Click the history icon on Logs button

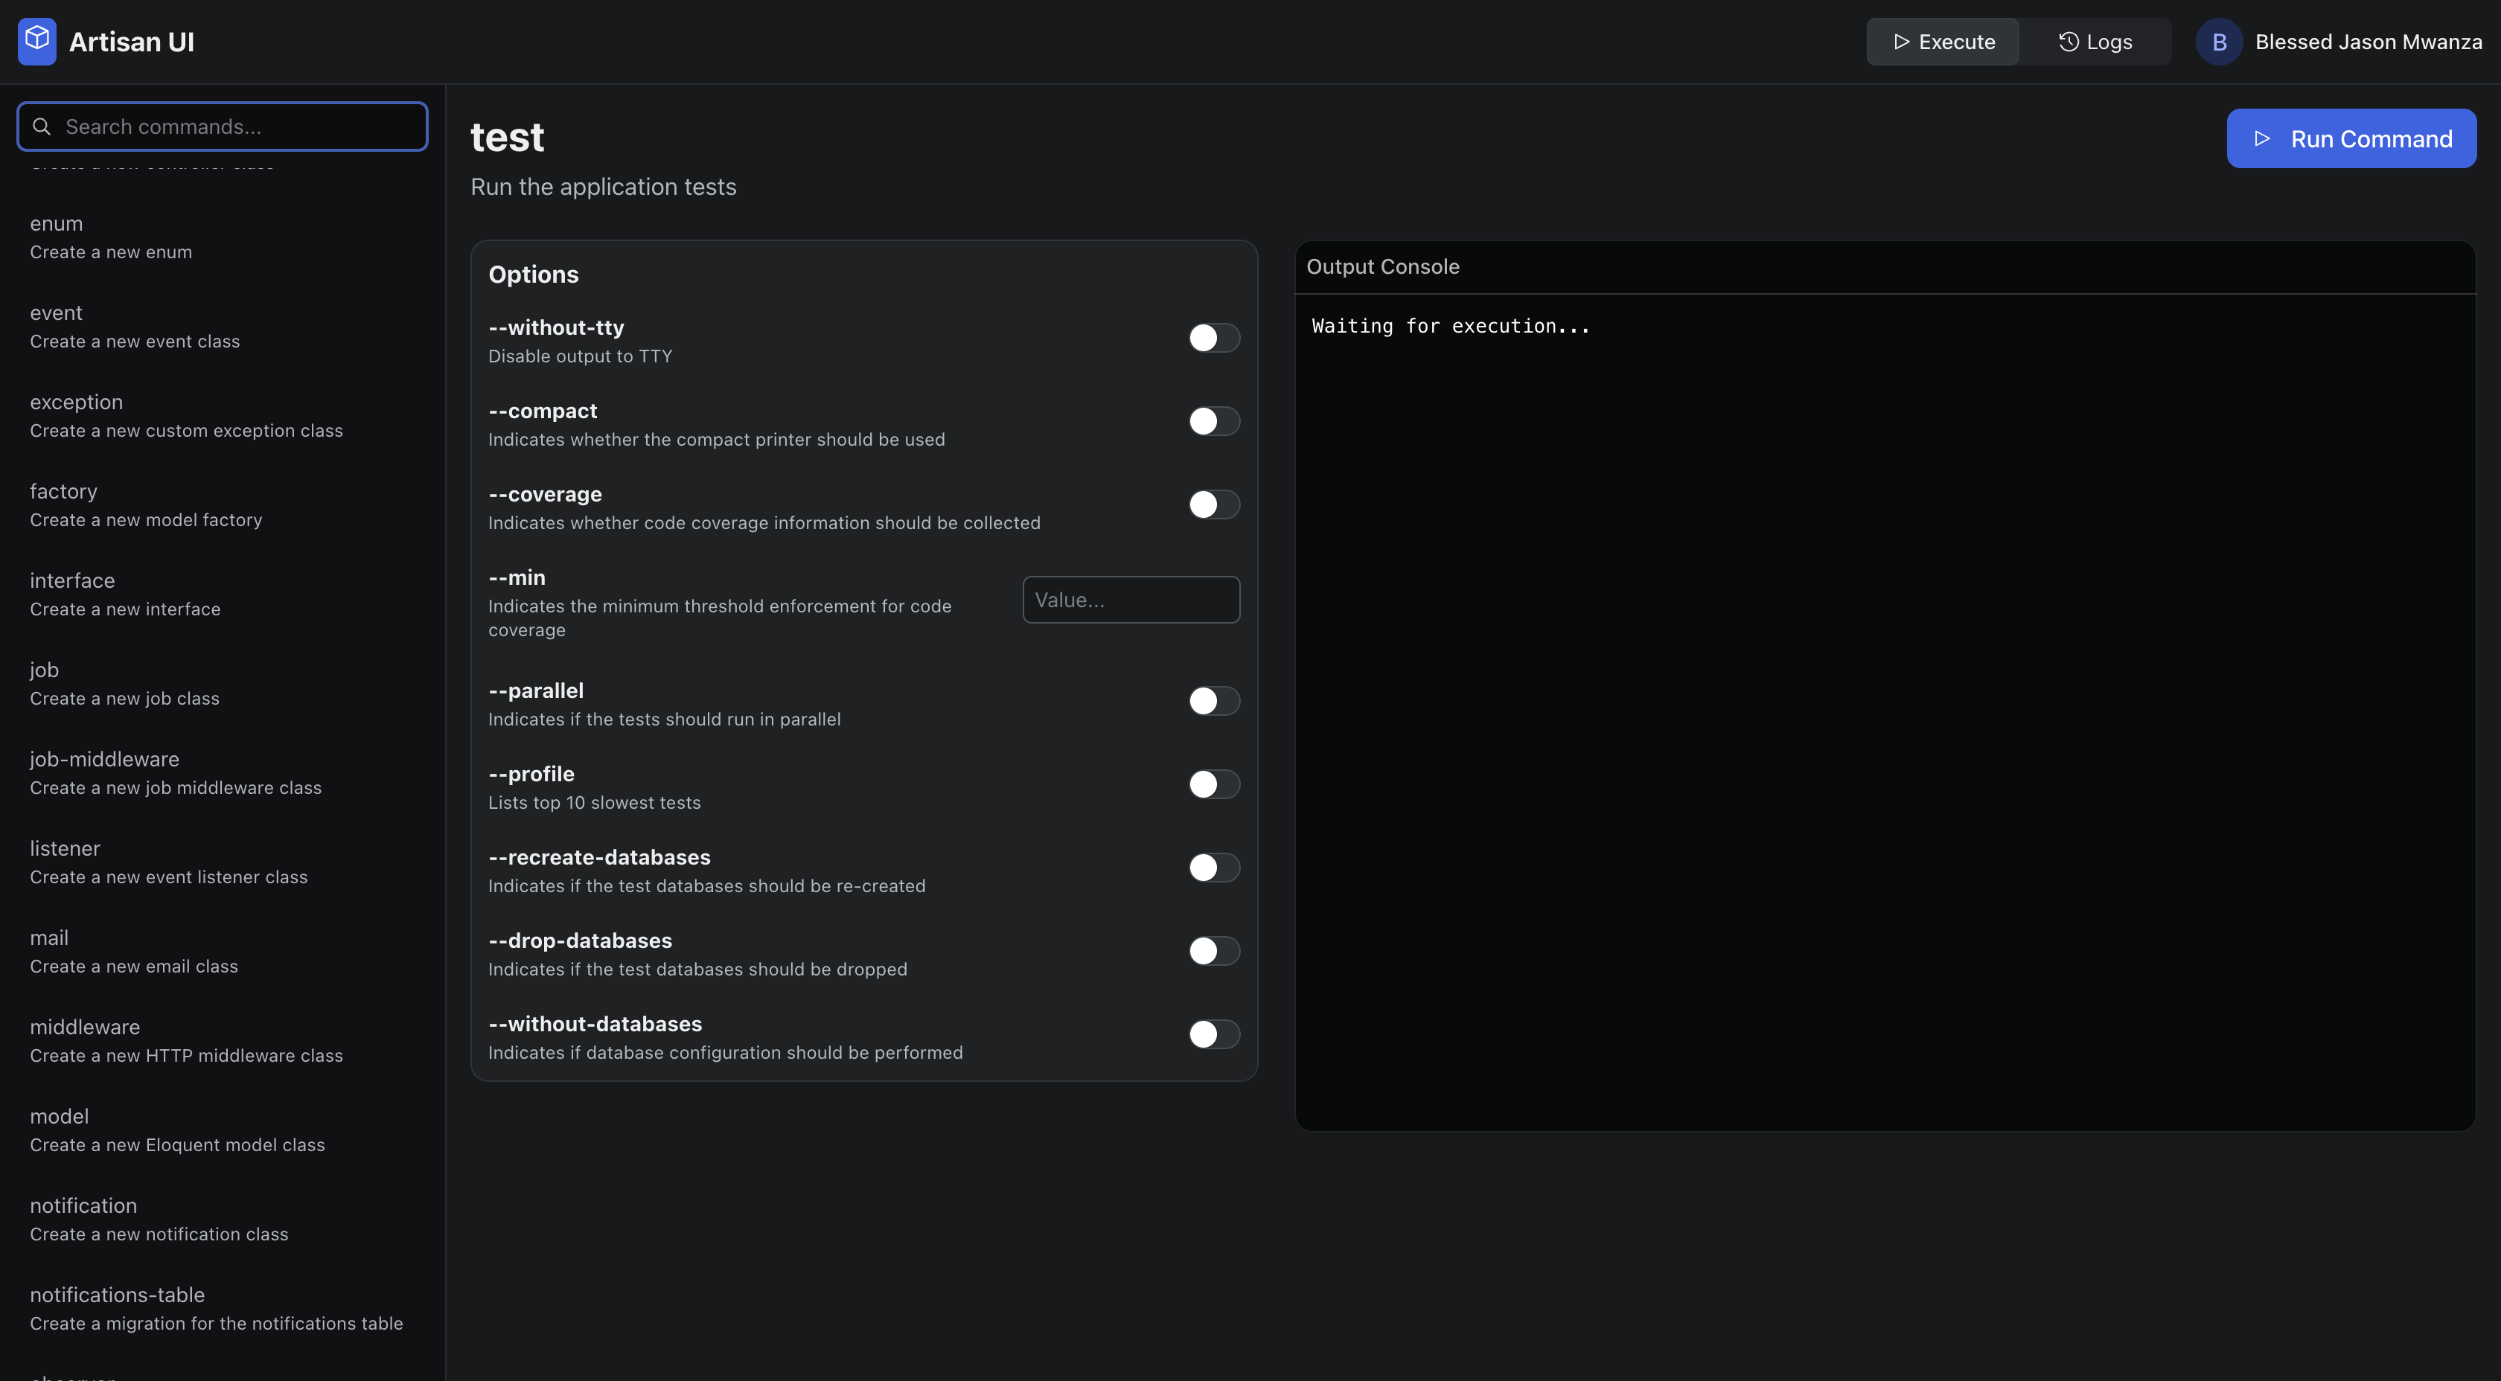coord(2068,41)
